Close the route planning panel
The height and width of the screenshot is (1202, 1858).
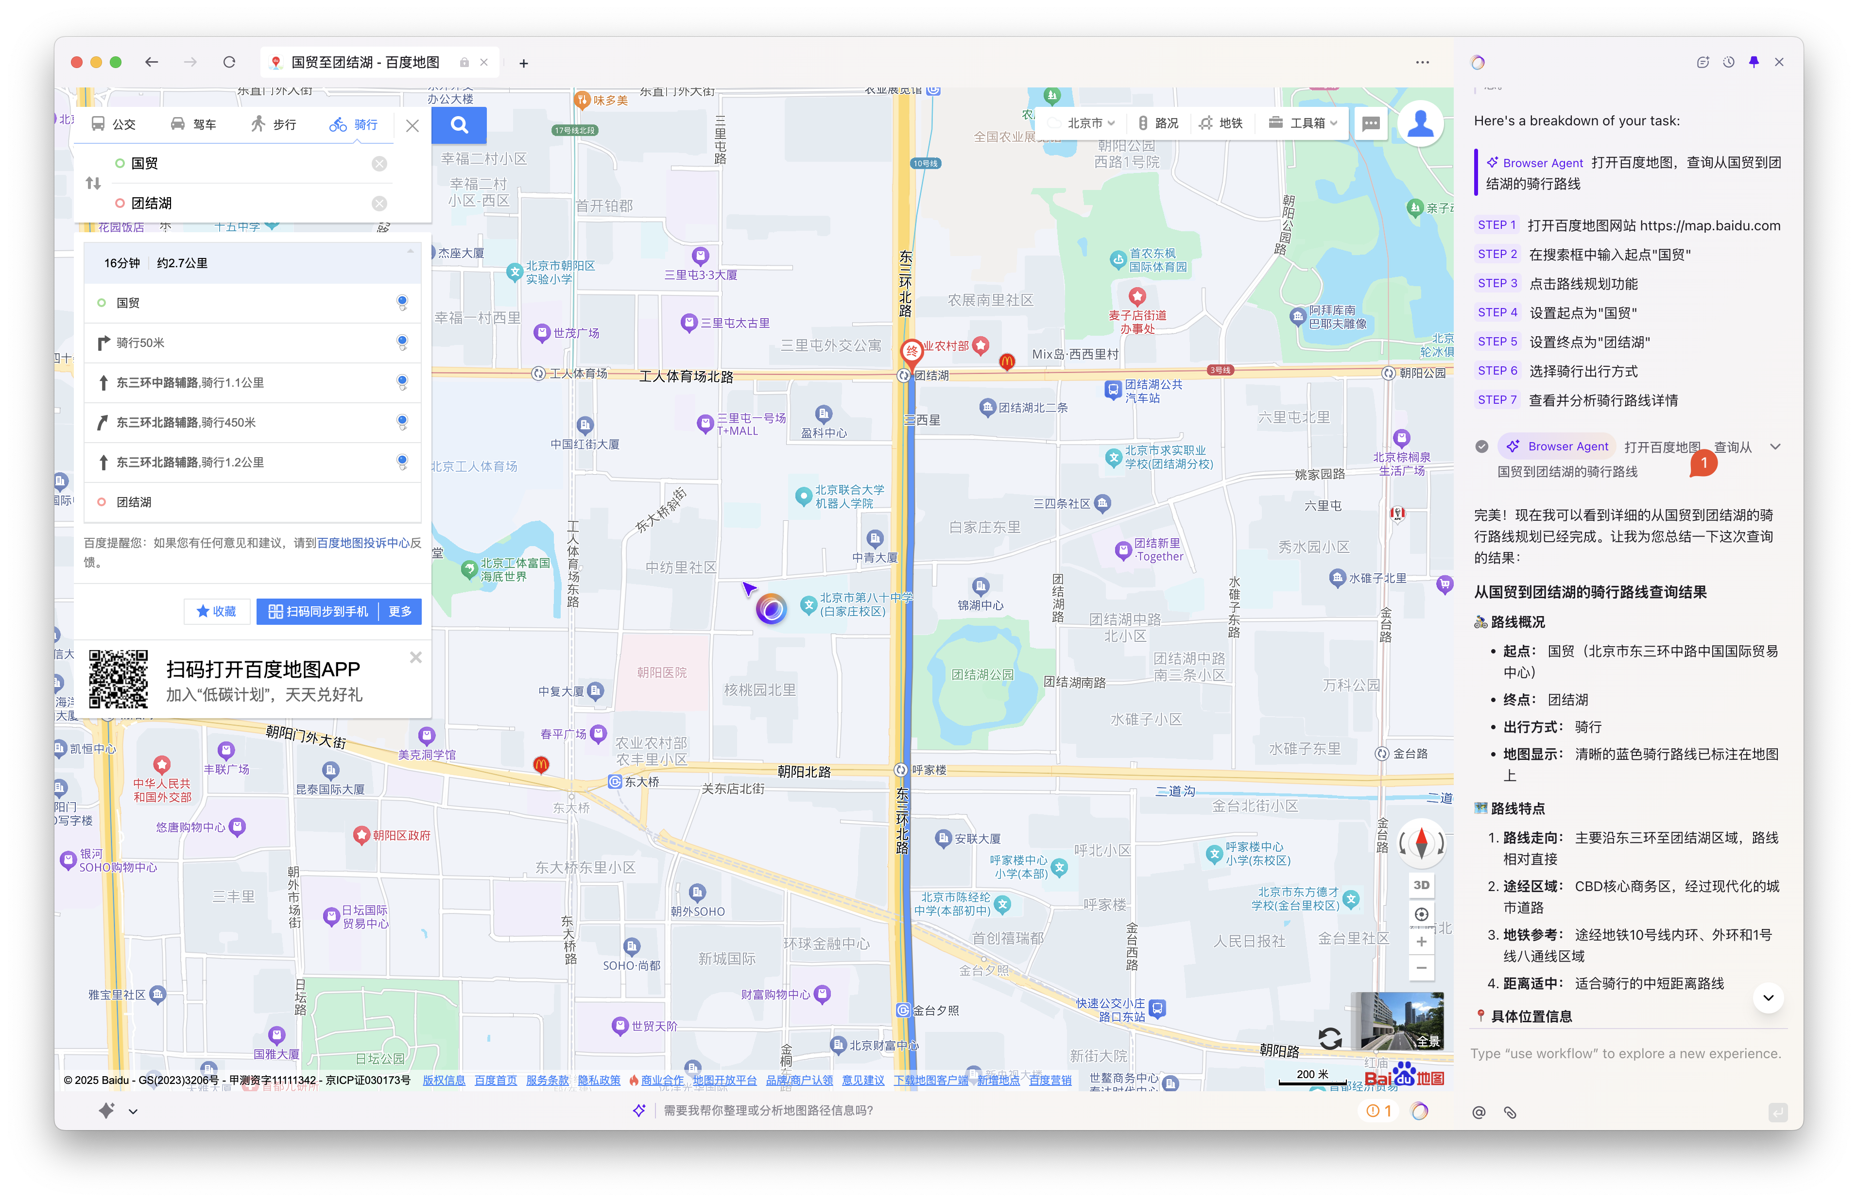point(413,126)
